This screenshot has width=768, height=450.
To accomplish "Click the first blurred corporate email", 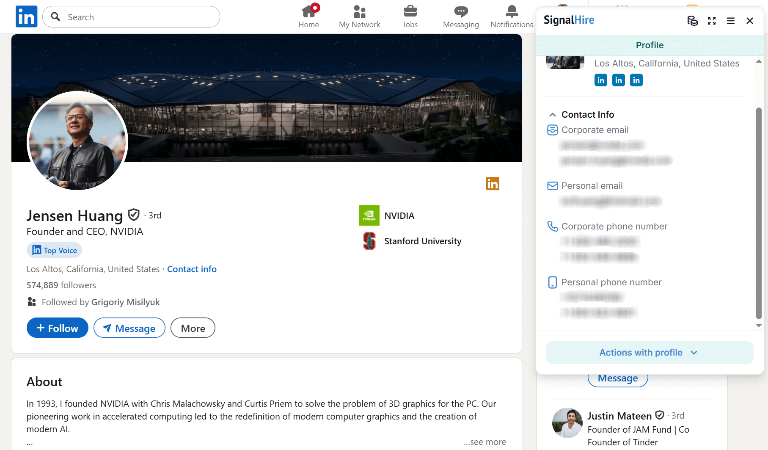I will (601, 145).
